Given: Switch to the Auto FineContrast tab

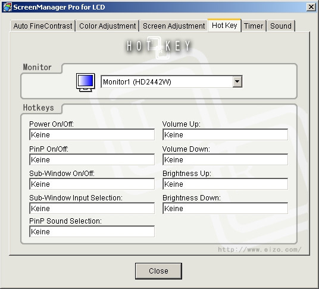Looking at the screenshot, I should (x=43, y=26).
